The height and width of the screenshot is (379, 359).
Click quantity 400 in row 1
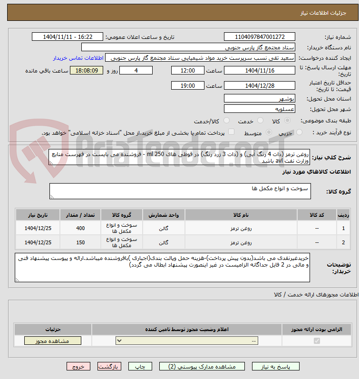(x=80, y=228)
